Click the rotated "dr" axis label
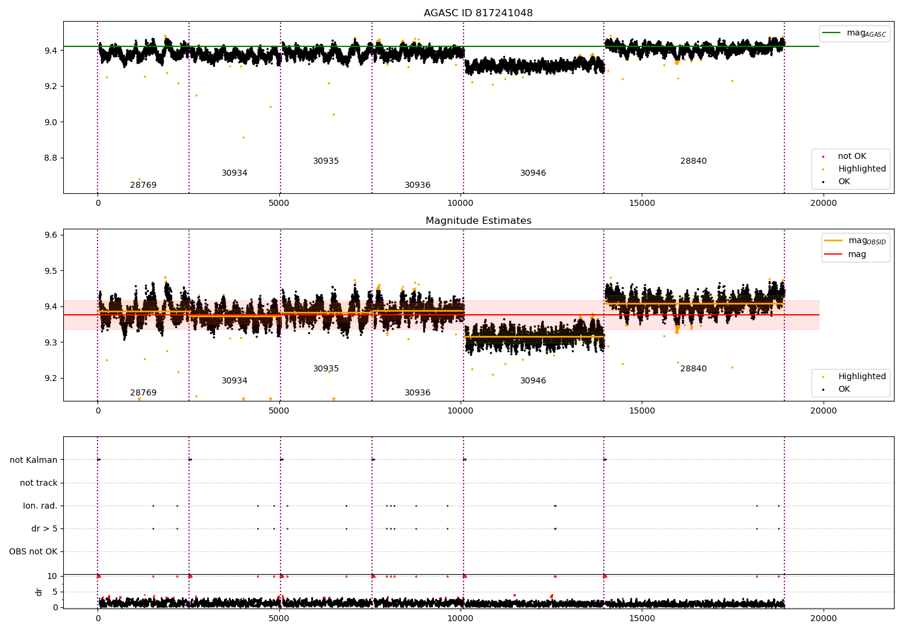Screen dimensions: 903x632 39,592
